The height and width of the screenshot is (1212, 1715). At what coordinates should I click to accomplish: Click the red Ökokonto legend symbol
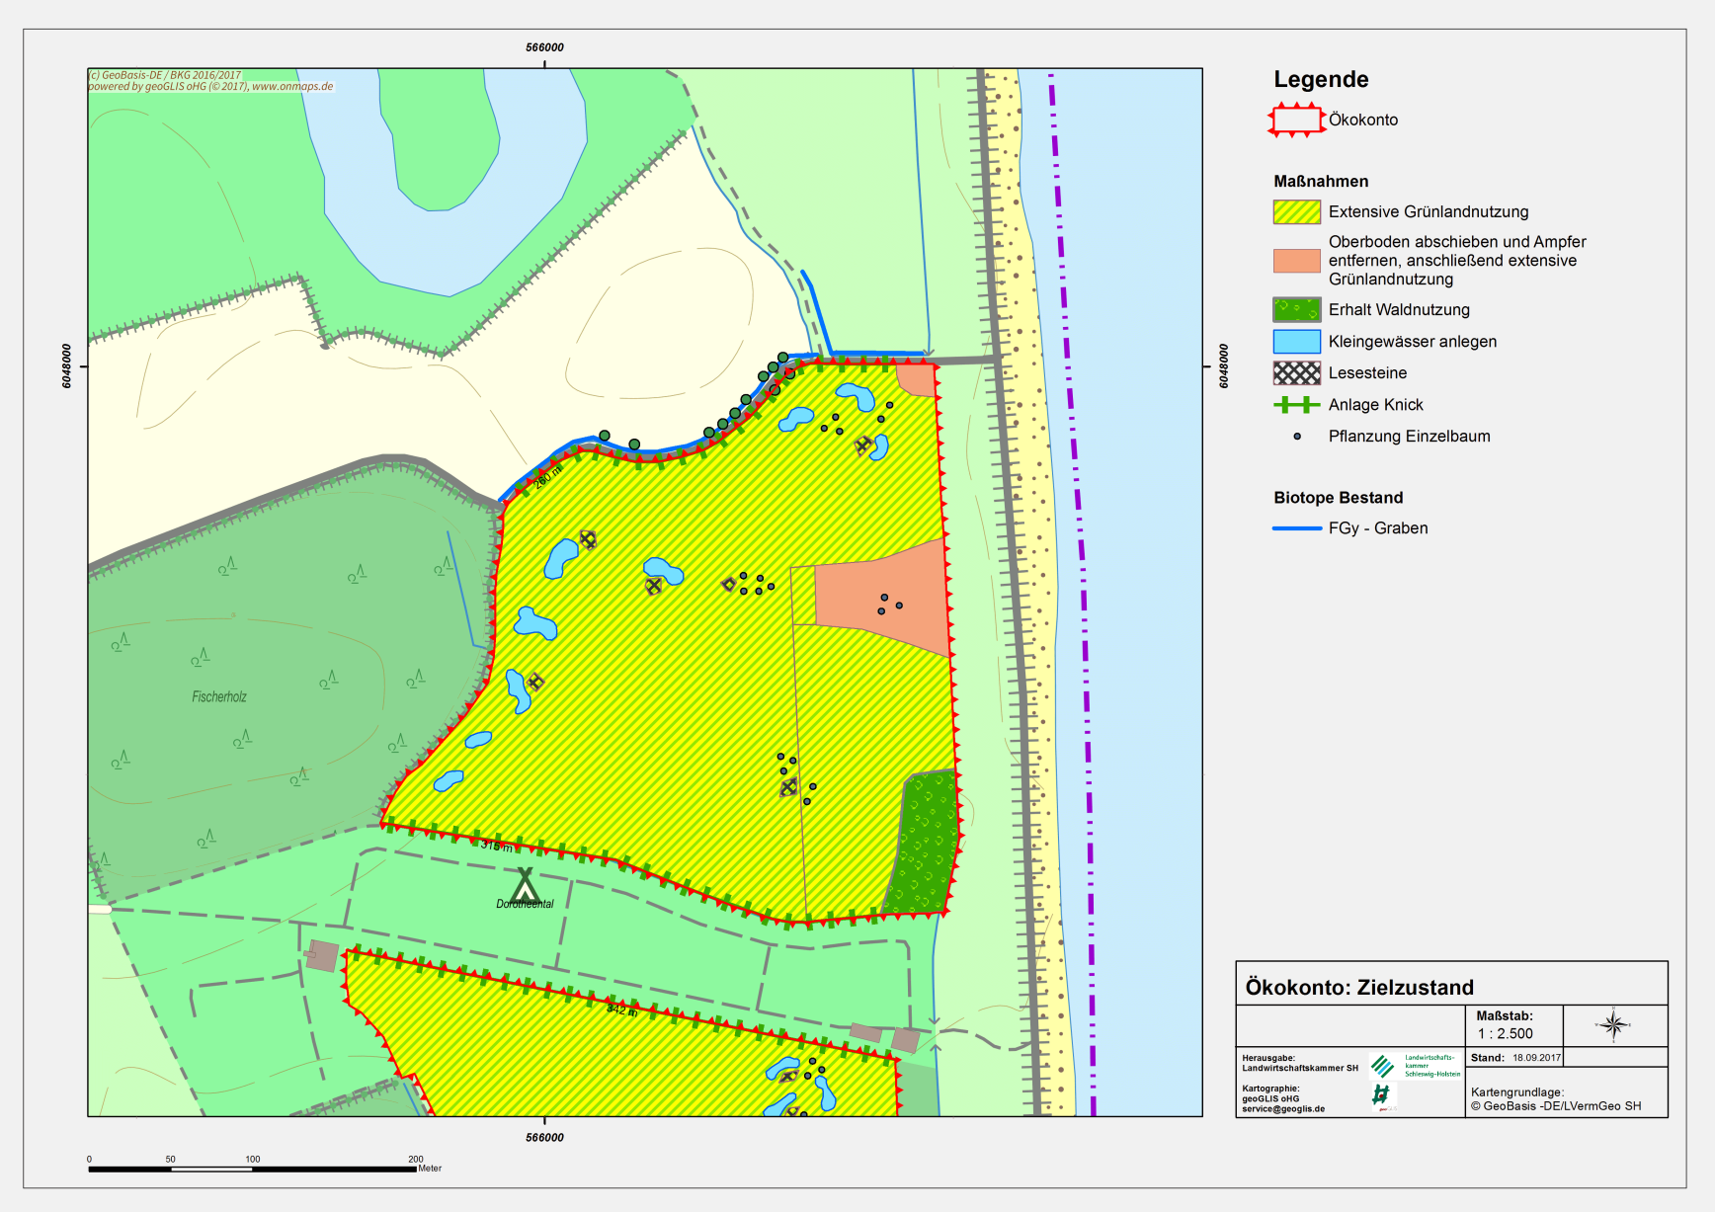pyautogui.click(x=1296, y=120)
